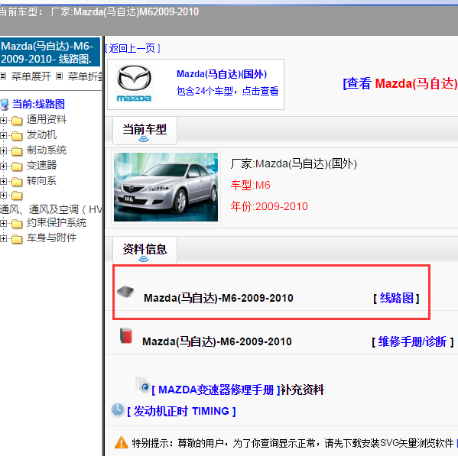Click 菜单折叠 to collapse all menus
The width and height of the screenshot is (458, 456).
85,76
